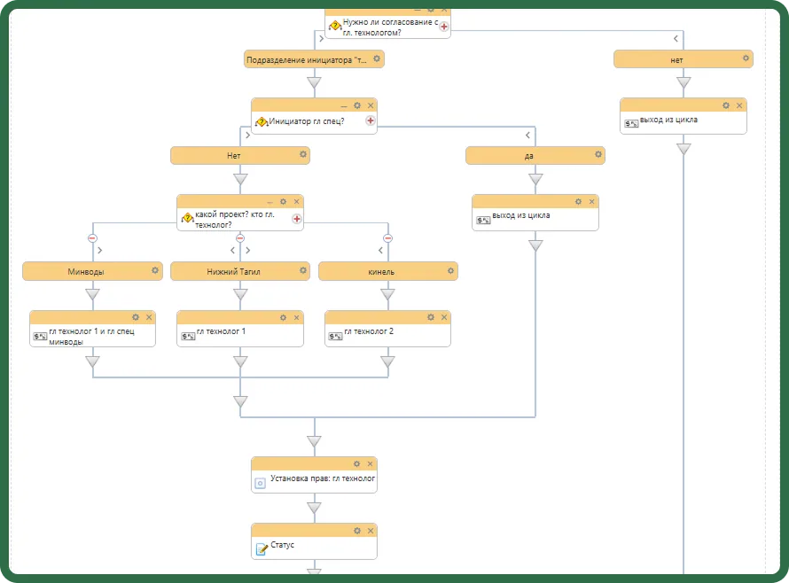Open gear of 'да' branch

(598, 154)
